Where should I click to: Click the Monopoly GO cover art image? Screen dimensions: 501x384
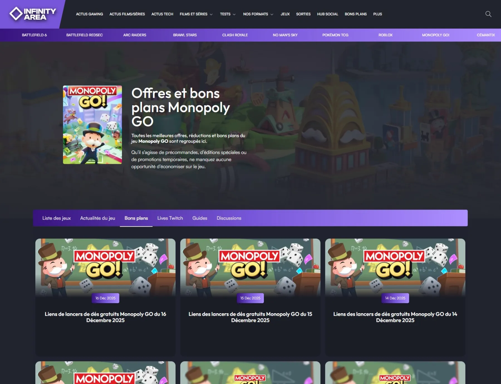coord(92,125)
